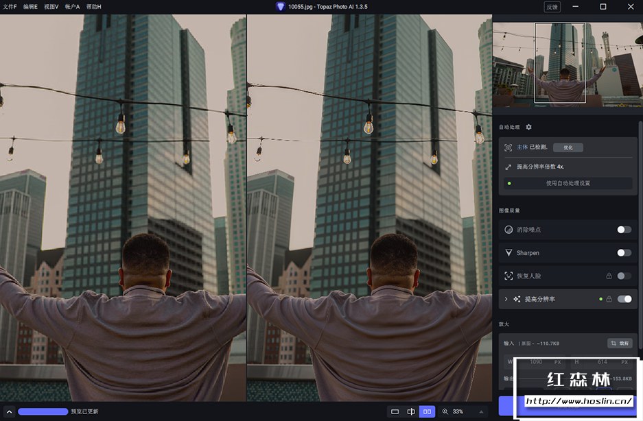Click the zoom magnifier icon
Viewport: 643px width, 421px height.
(445, 411)
